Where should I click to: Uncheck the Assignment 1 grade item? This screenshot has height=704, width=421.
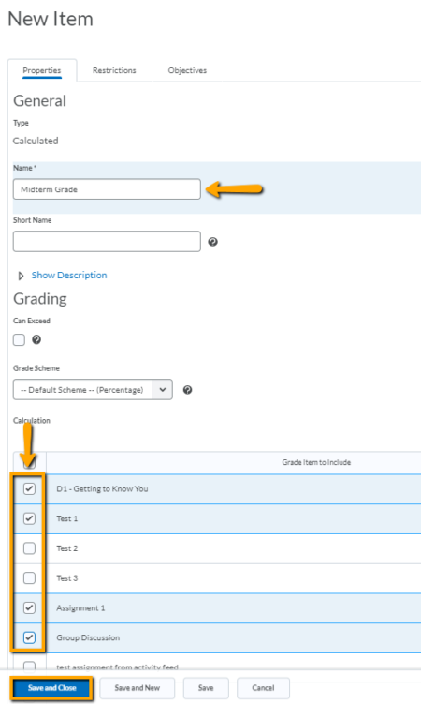pos(29,607)
